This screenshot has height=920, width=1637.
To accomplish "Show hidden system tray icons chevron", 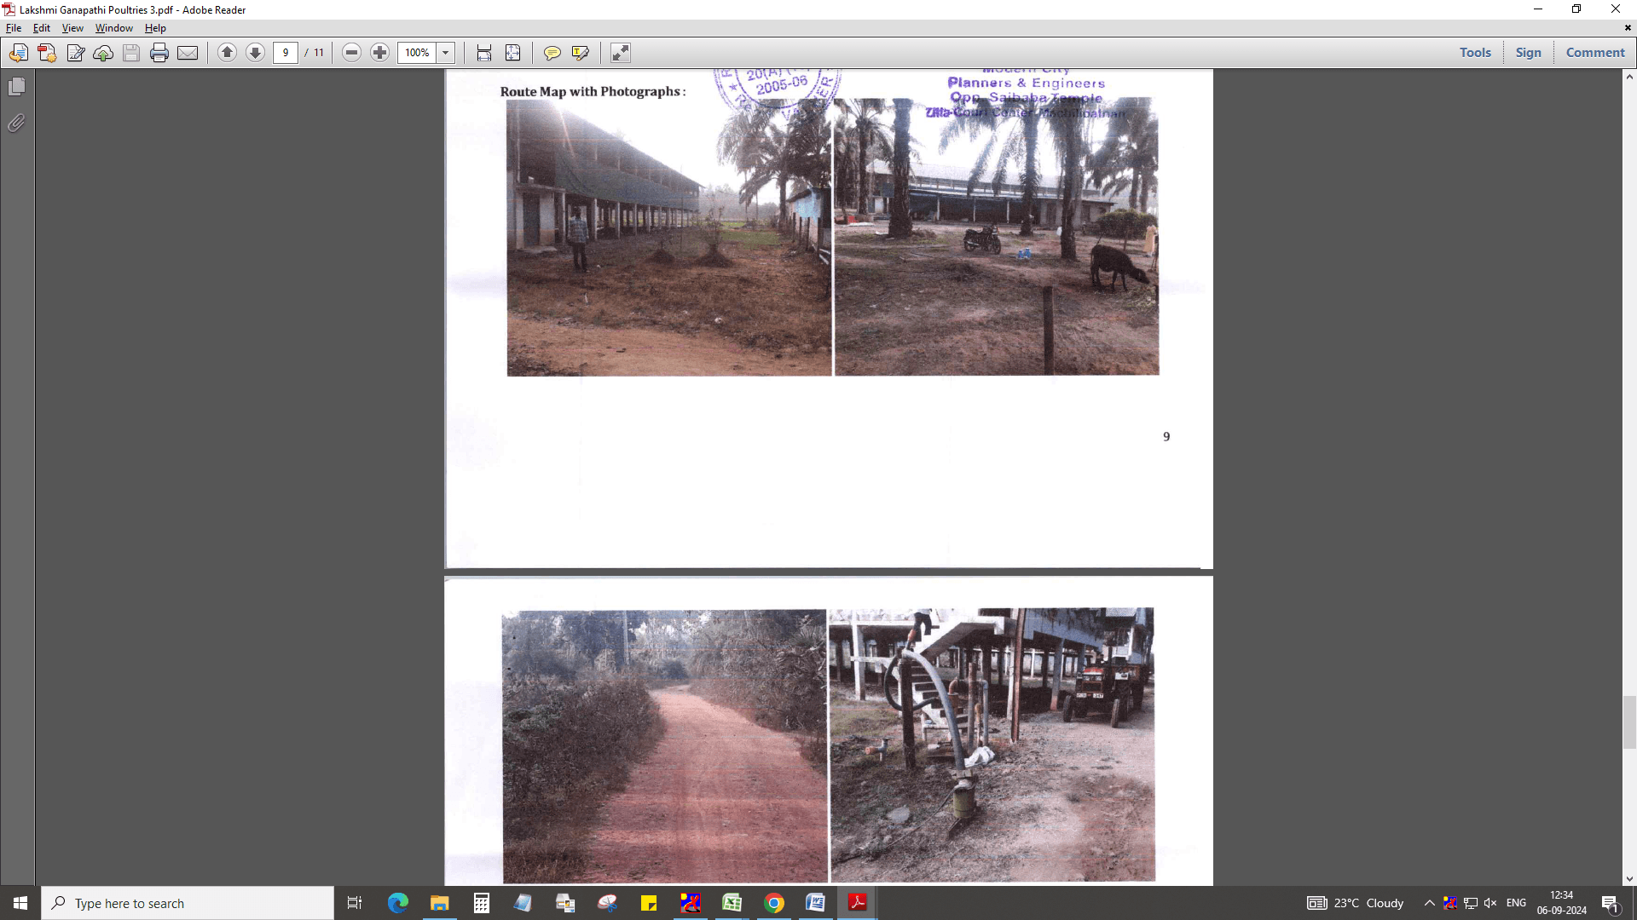I will point(1429,903).
